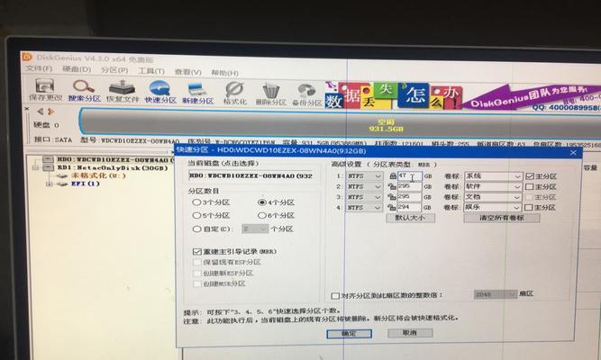The width and height of the screenshot is (601, 360).
Task: Open the volume label dropdown showing 娱乐
Action: pos(493,207)
